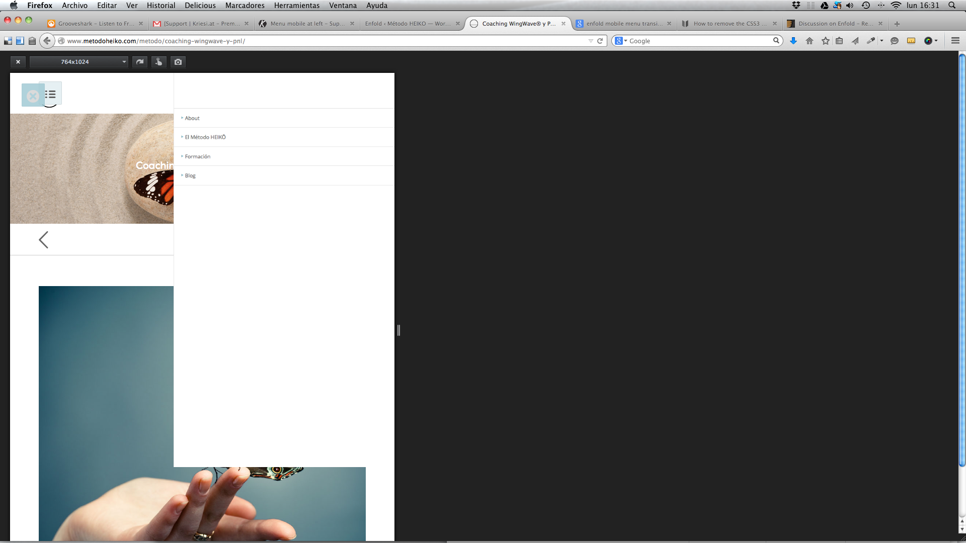The width and height of the screenshot is (966, 543).
Task: Click the yellow ruler measure icon
Action: [x=911, y=41]
